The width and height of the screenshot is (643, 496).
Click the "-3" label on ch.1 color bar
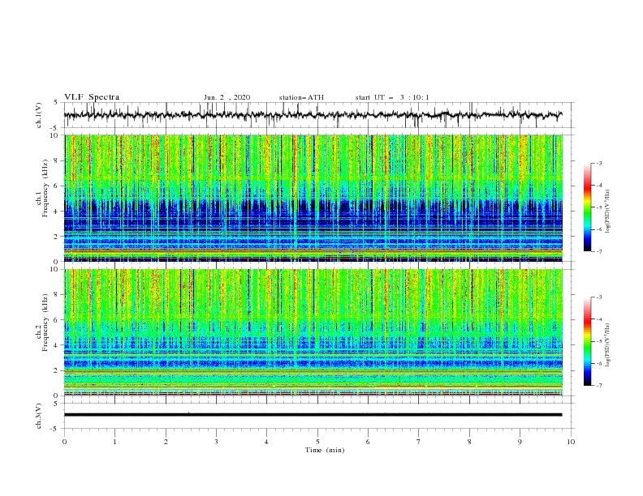(598, 163)
